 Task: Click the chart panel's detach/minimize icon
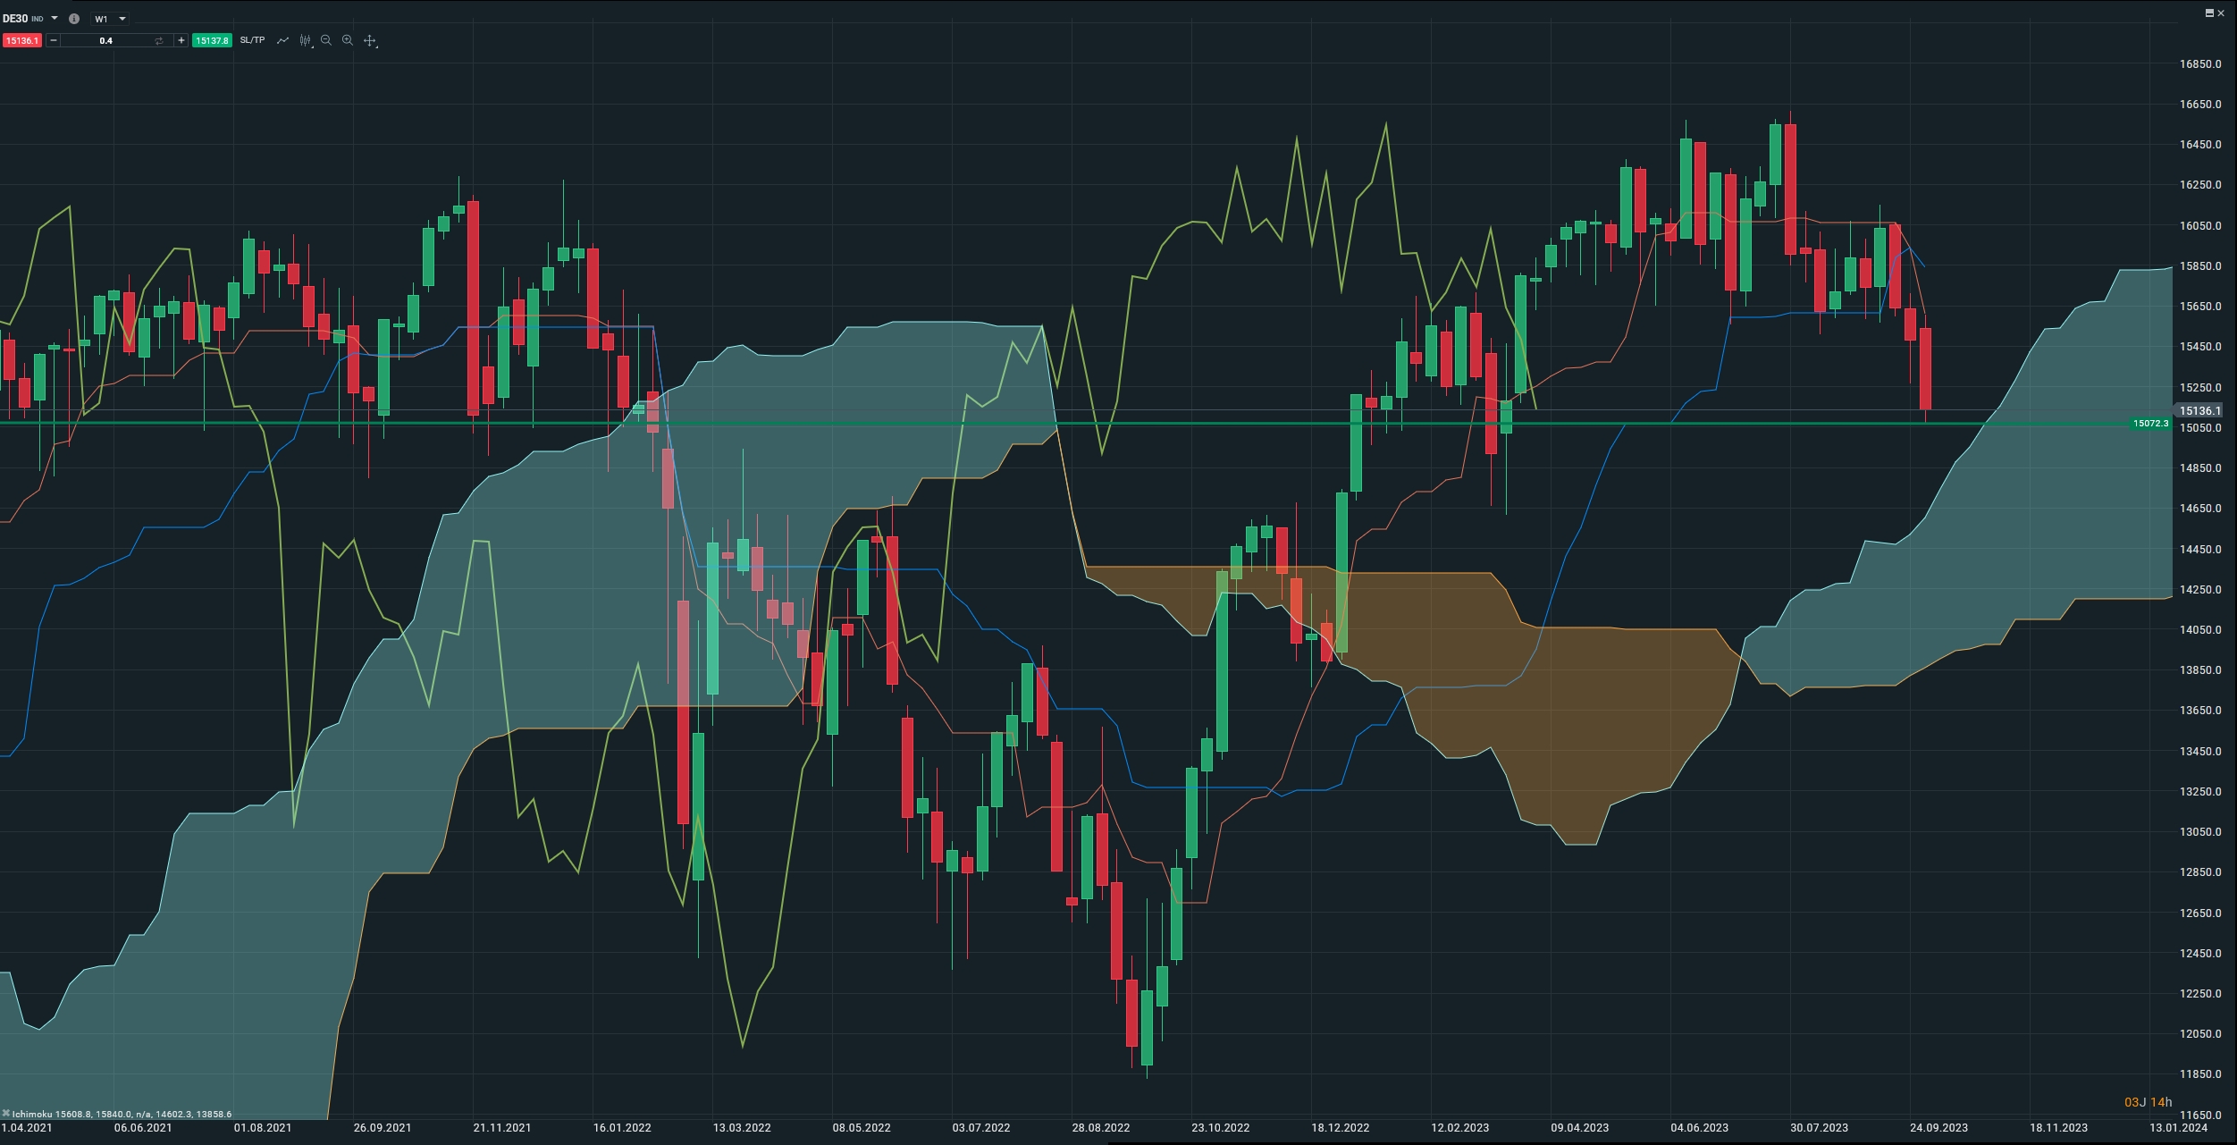pyautogui.click(x=2209, y=13)
